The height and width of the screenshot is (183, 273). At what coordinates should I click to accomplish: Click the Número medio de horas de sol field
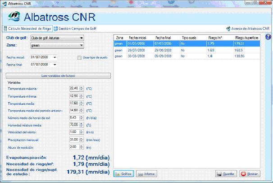tap(74, 117)
